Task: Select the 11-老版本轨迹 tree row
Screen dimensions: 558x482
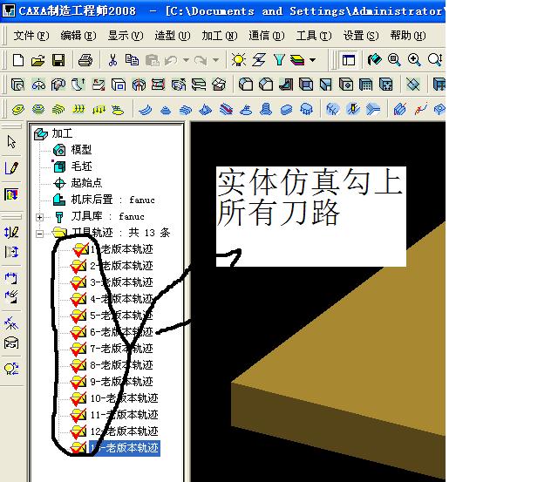Action: point(124,415)
